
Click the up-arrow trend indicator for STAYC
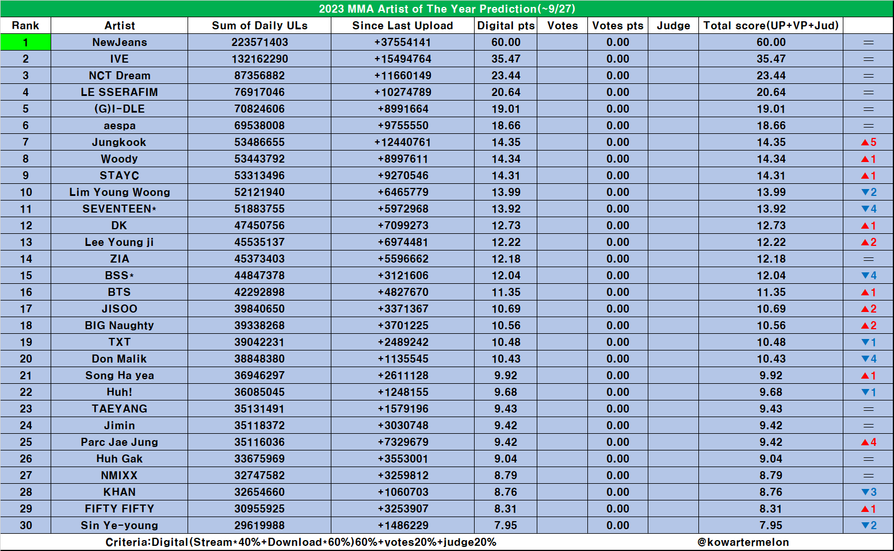869,175
